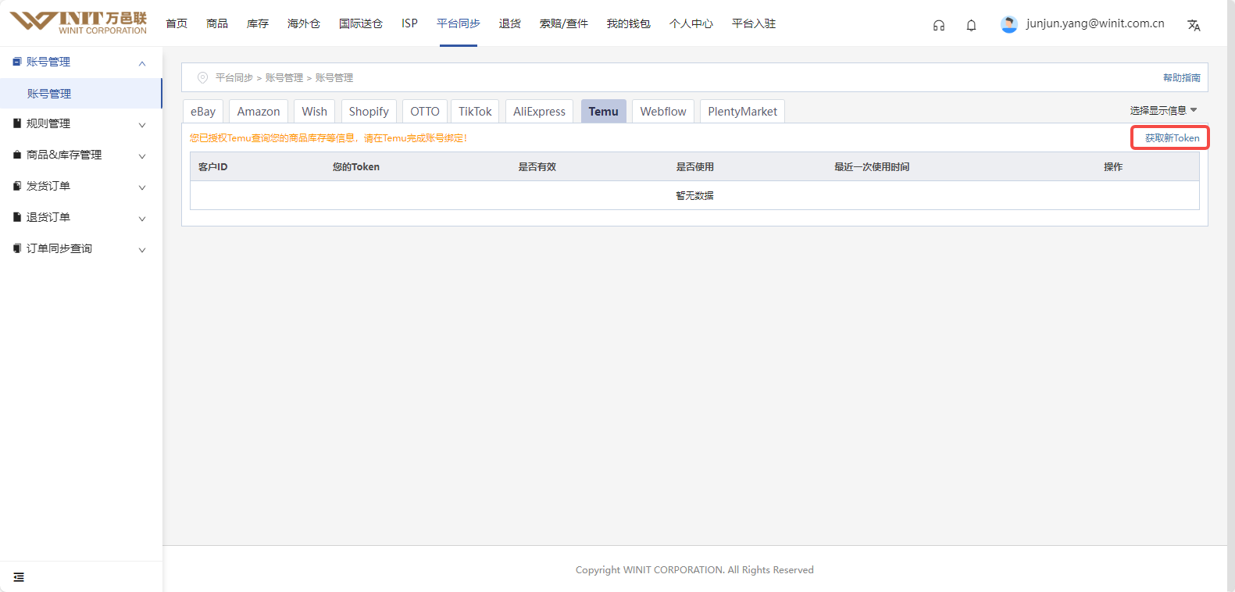
Task: Switch to the Webflow tab
Action: click(663, 111)
